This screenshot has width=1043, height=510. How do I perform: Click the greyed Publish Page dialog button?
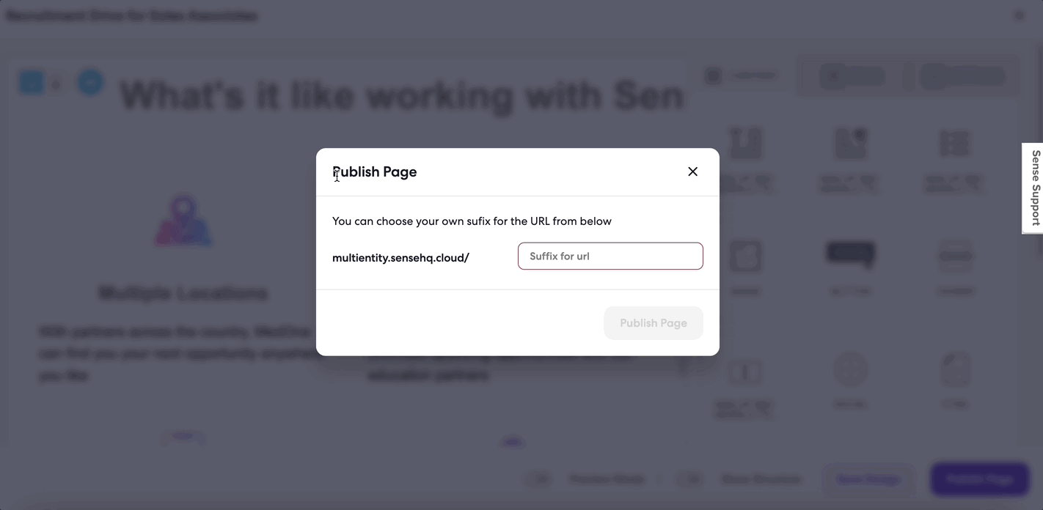[x=653, y=323]
